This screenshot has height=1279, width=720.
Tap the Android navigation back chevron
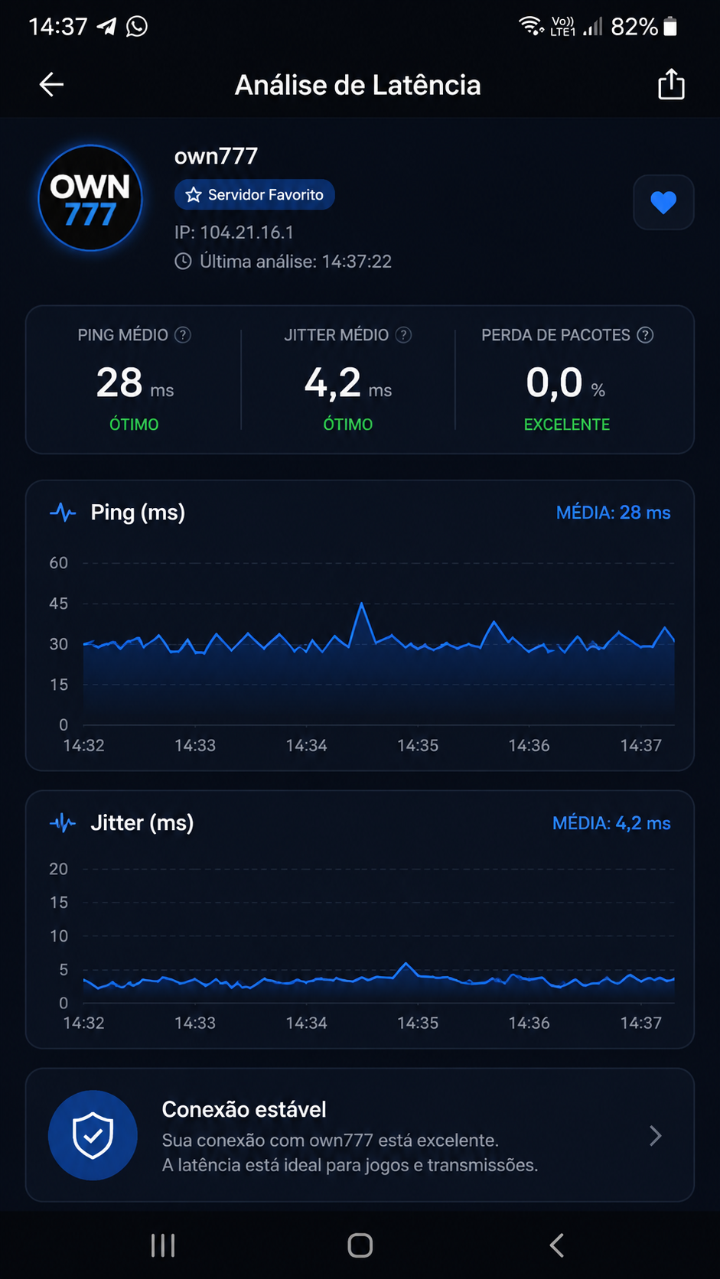click(x=557, y=1245)
